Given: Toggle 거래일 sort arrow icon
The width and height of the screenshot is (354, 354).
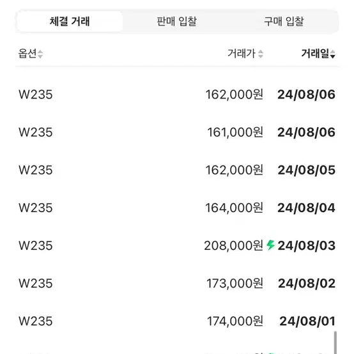Looking at the screenshot, I should pos(332,54).
